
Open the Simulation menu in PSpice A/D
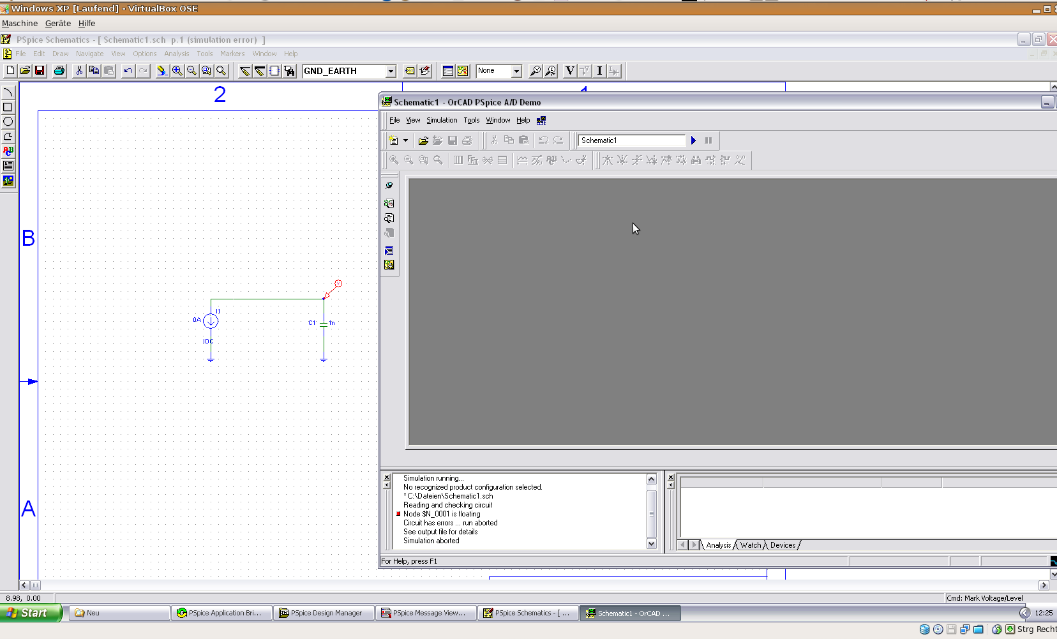click(442, 120)
